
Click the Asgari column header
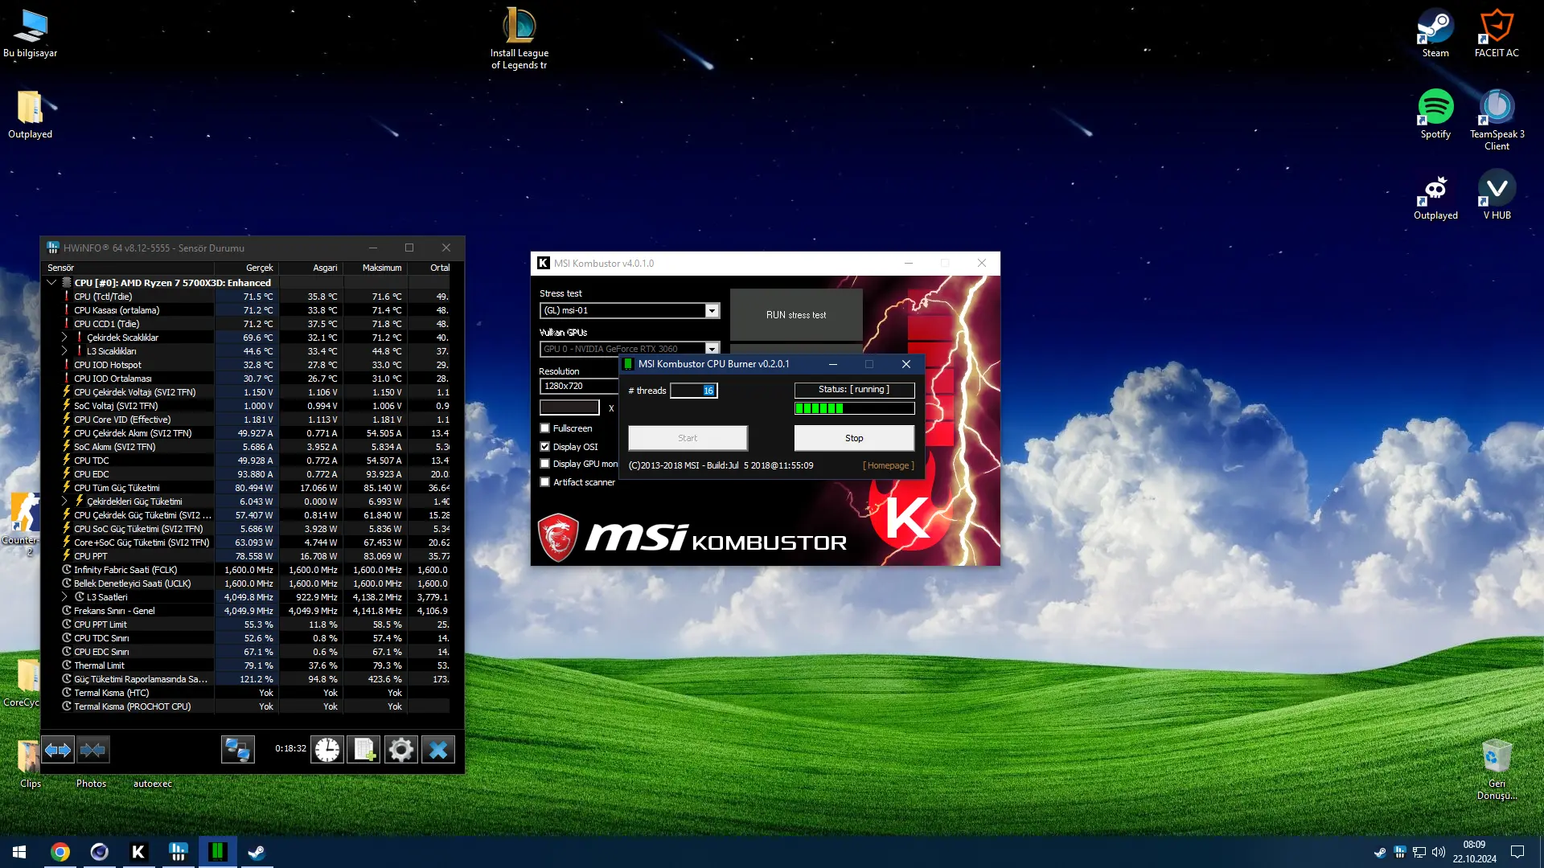311,268
